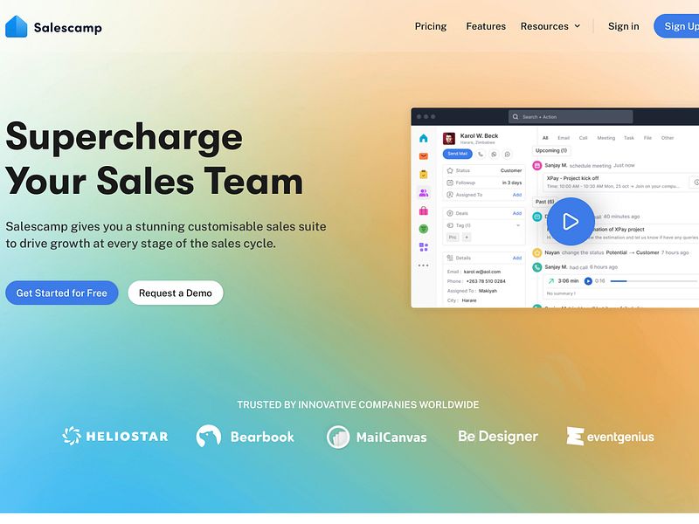Viewport: 699px width, 524px height.
Task: Open the pink deals bag icon in sidebar
Action: pyautogui.click(x=423, y=211)
